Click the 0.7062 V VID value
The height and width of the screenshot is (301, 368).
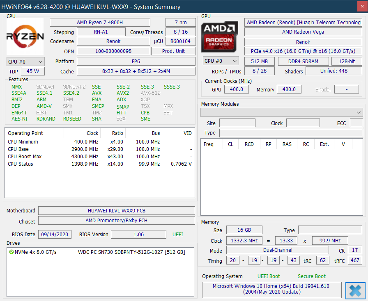click(181, 164)
